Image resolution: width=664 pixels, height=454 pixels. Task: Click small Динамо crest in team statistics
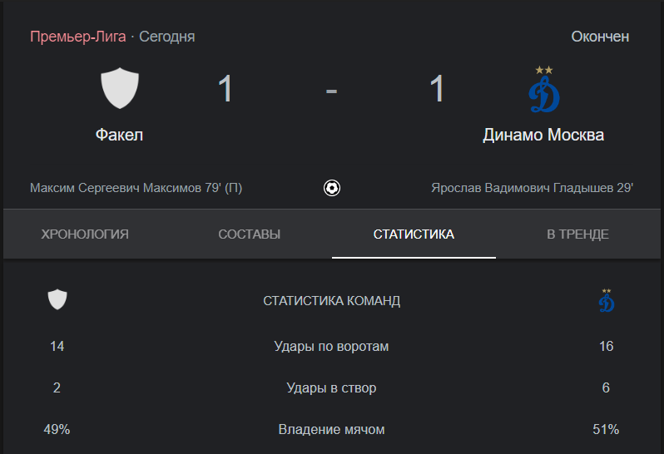coord(607,300)
